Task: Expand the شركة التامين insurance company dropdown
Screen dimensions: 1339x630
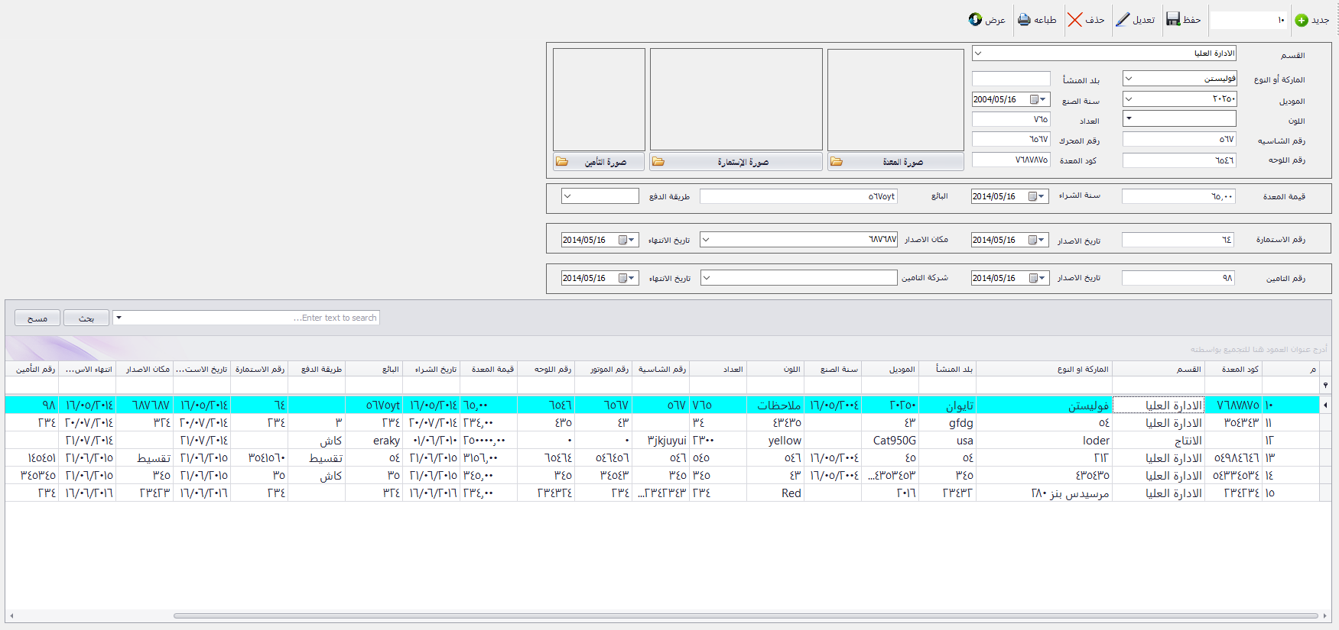Action: point(706,278)
